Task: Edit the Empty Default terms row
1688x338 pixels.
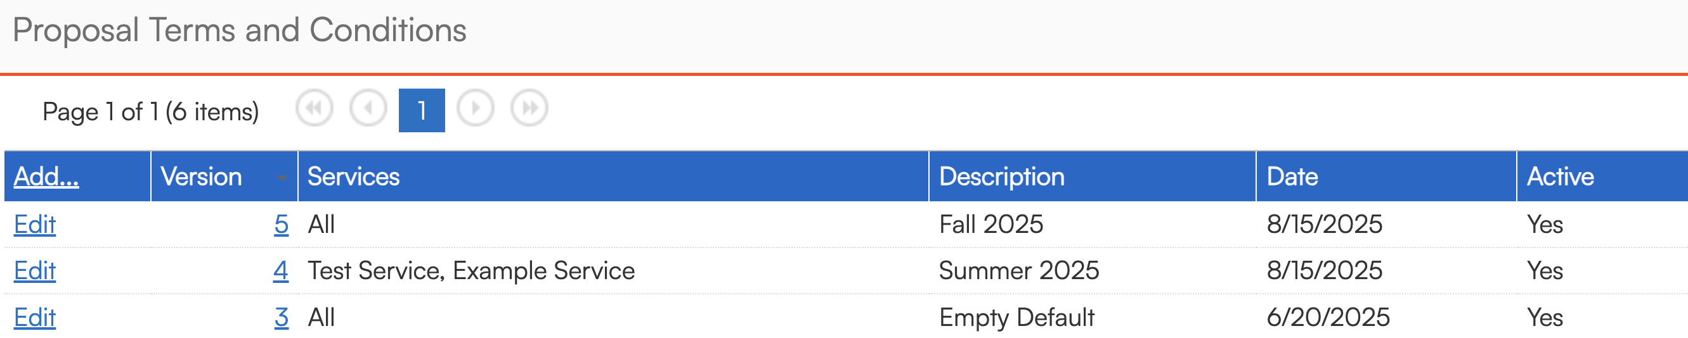Action: point(35,318)
